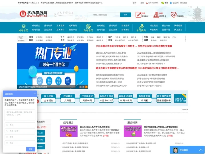
Task: Open 录取分数 in the navigation bar
Action: pyautogui.click(x=73, y=30)
